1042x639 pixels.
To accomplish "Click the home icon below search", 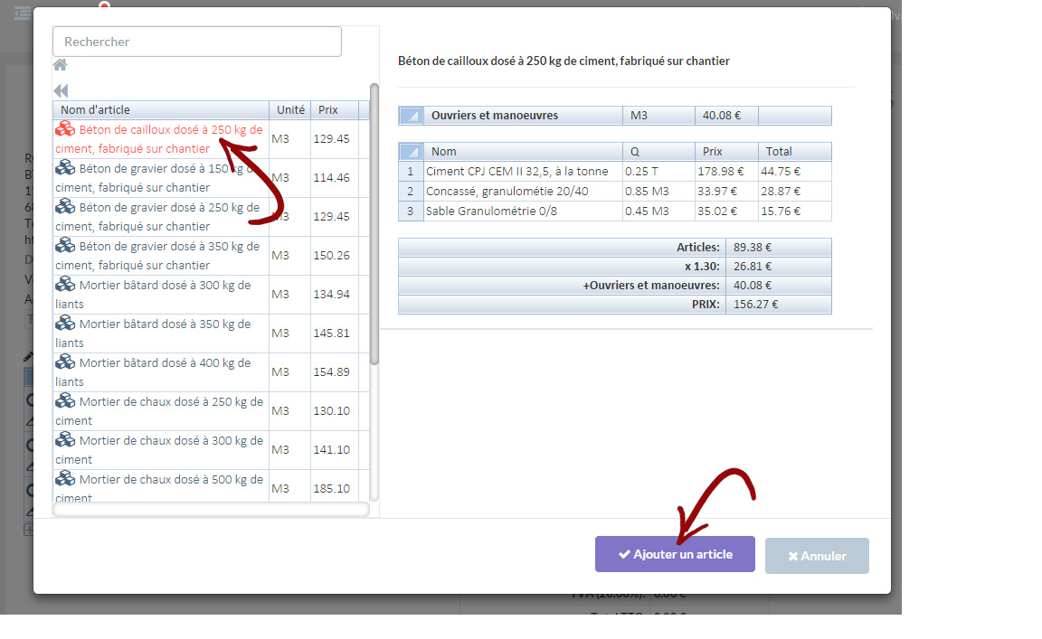I will click(61, 65).
